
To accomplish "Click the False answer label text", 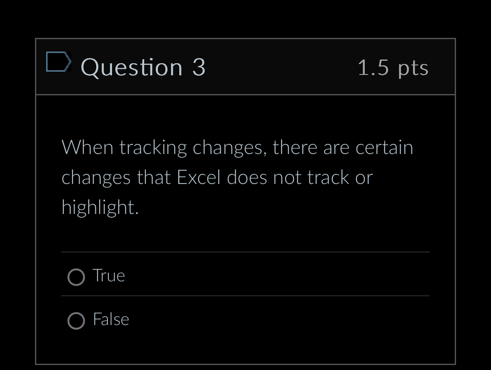I will point(111,319).
